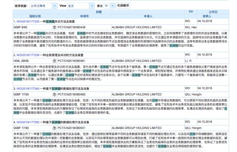Click help icon in PCT/CN2018/080501 row

point(54,128)
